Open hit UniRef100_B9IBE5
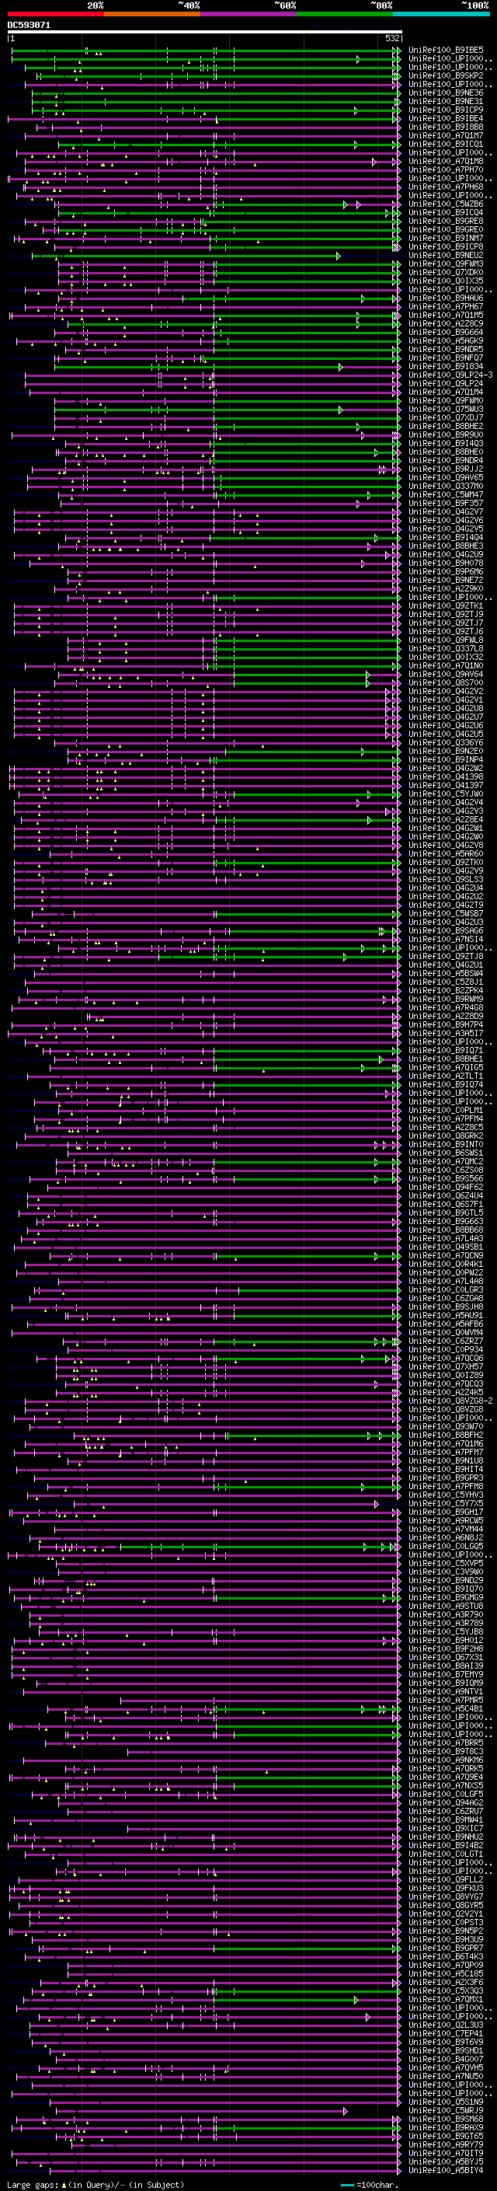Image resolution: width=497 pixels, height=2191 pixels. [446, 51]
